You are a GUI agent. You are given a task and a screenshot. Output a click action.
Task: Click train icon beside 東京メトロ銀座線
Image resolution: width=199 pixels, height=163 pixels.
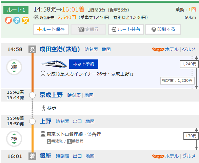[43, 134]
